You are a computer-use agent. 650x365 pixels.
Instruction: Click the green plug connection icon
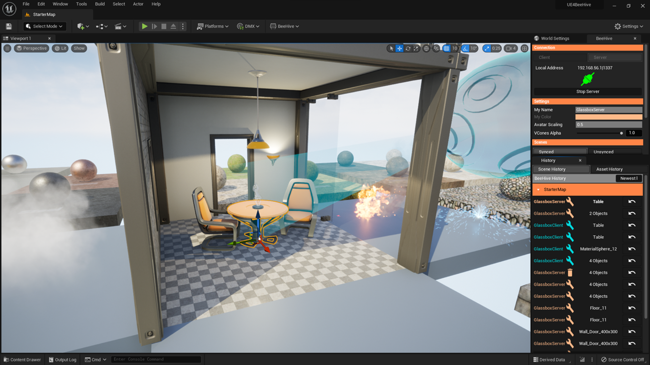point(588,79)
